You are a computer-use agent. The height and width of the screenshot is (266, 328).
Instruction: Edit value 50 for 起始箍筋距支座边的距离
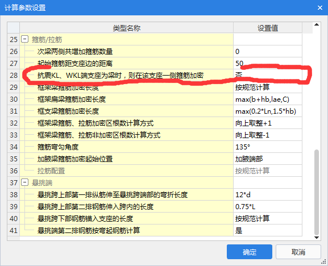coord(268,63)
